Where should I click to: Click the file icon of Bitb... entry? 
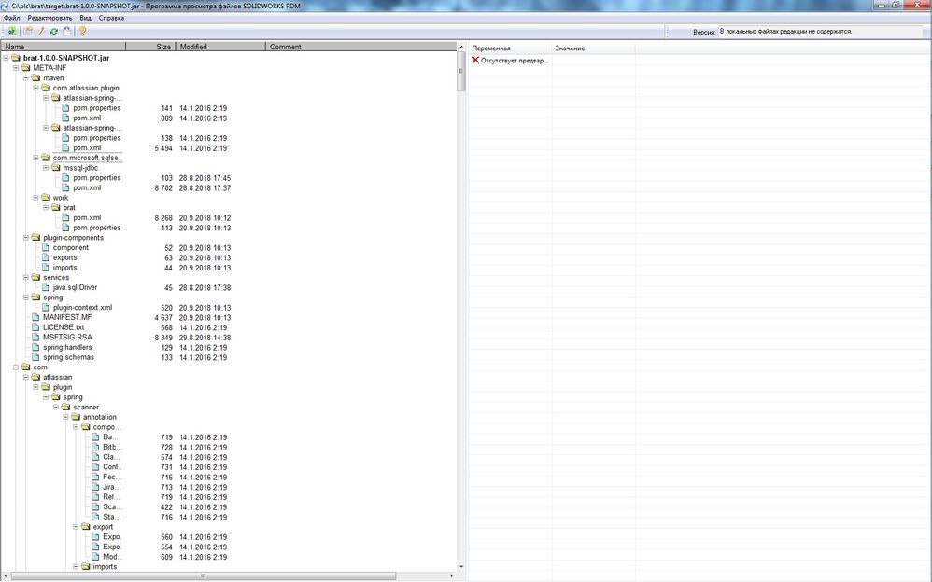(95, 447)
